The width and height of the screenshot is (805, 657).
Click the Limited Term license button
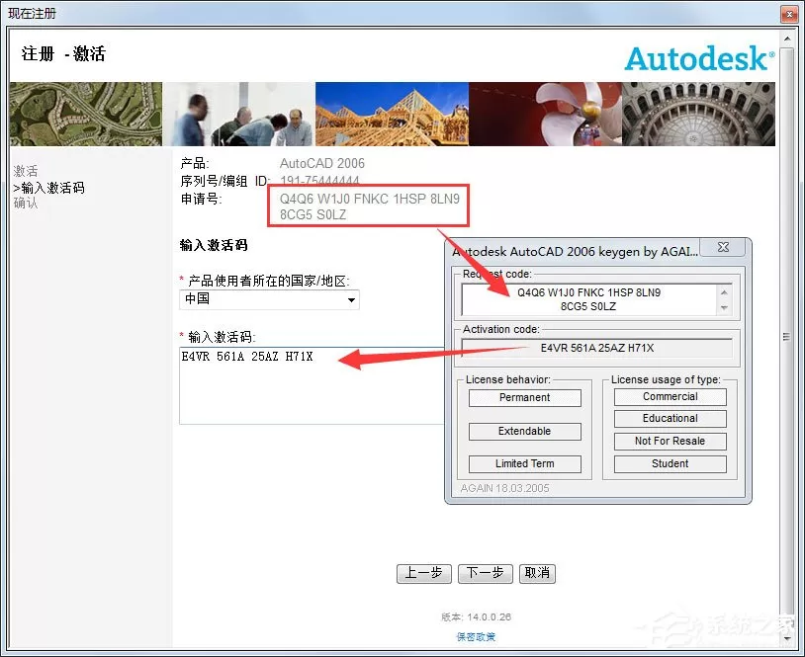coord(525,463)
